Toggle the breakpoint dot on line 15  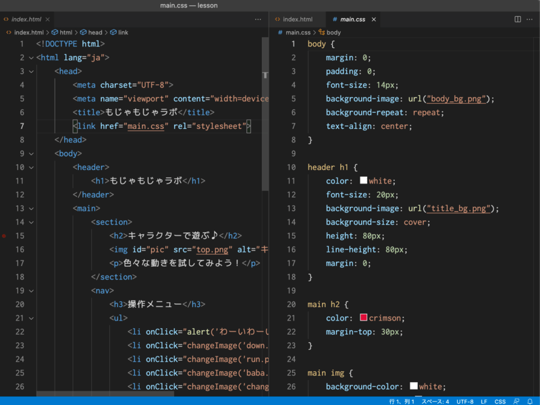4,236
